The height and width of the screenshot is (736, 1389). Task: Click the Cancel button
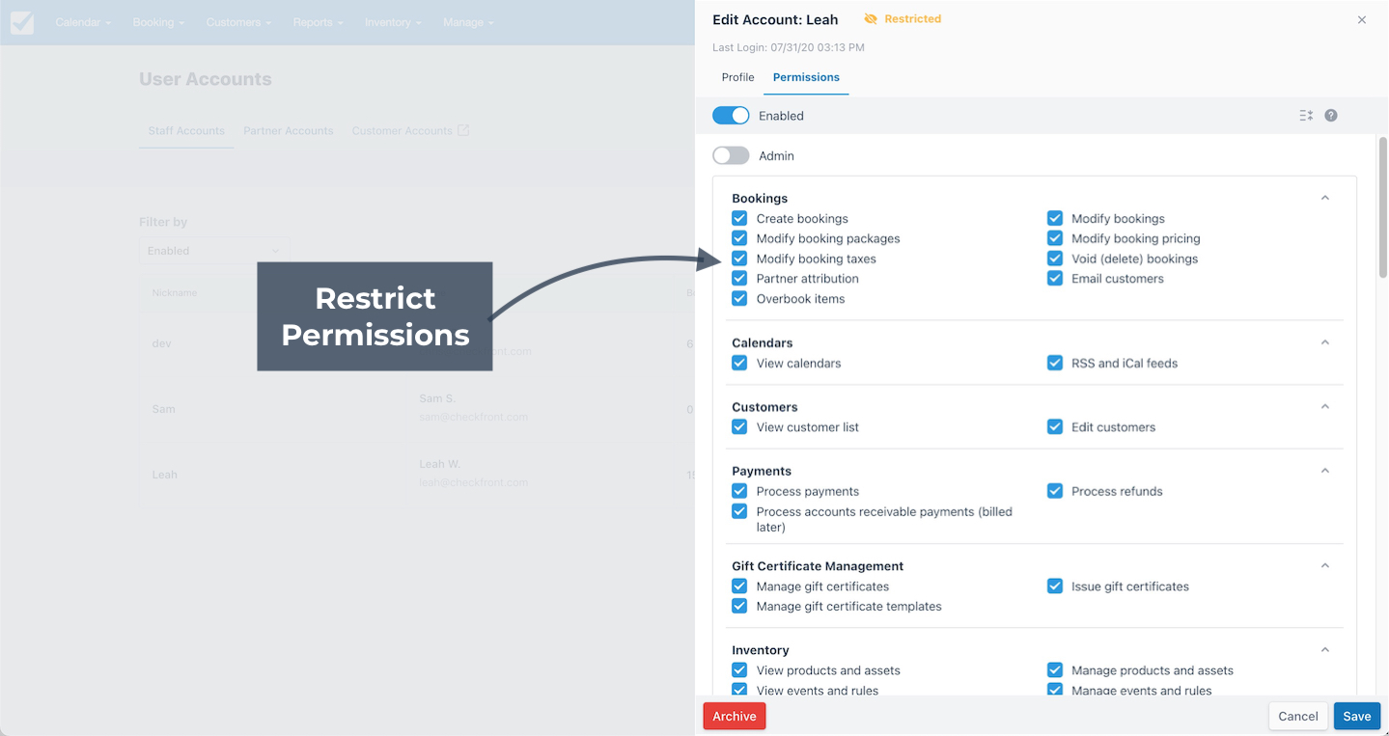click(1298, 716)
